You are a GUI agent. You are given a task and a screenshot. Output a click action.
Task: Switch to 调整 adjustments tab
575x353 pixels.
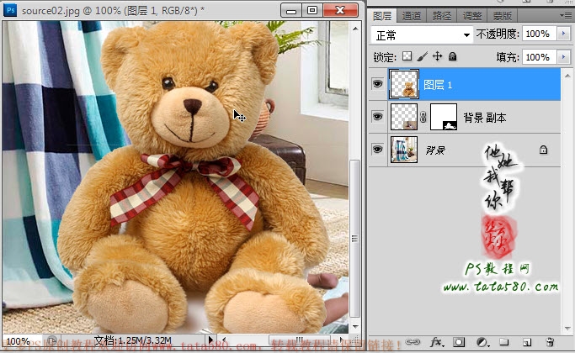coord(472,16)
